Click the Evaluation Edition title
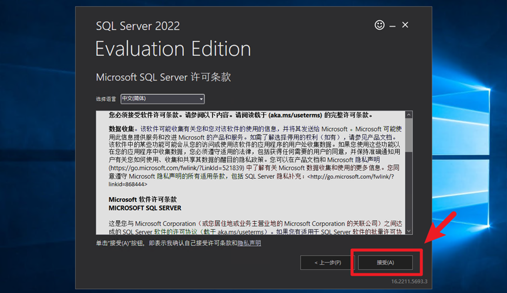The height and width of the screenshot is (293, 507). pyautogui.click(x=173, y=48)
